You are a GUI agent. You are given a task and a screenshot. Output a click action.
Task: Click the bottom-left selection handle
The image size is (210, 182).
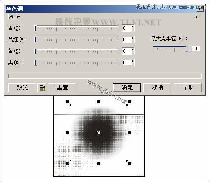[68, 164]
